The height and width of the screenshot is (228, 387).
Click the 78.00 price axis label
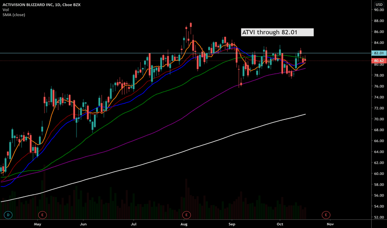click(x=379, y=75)
